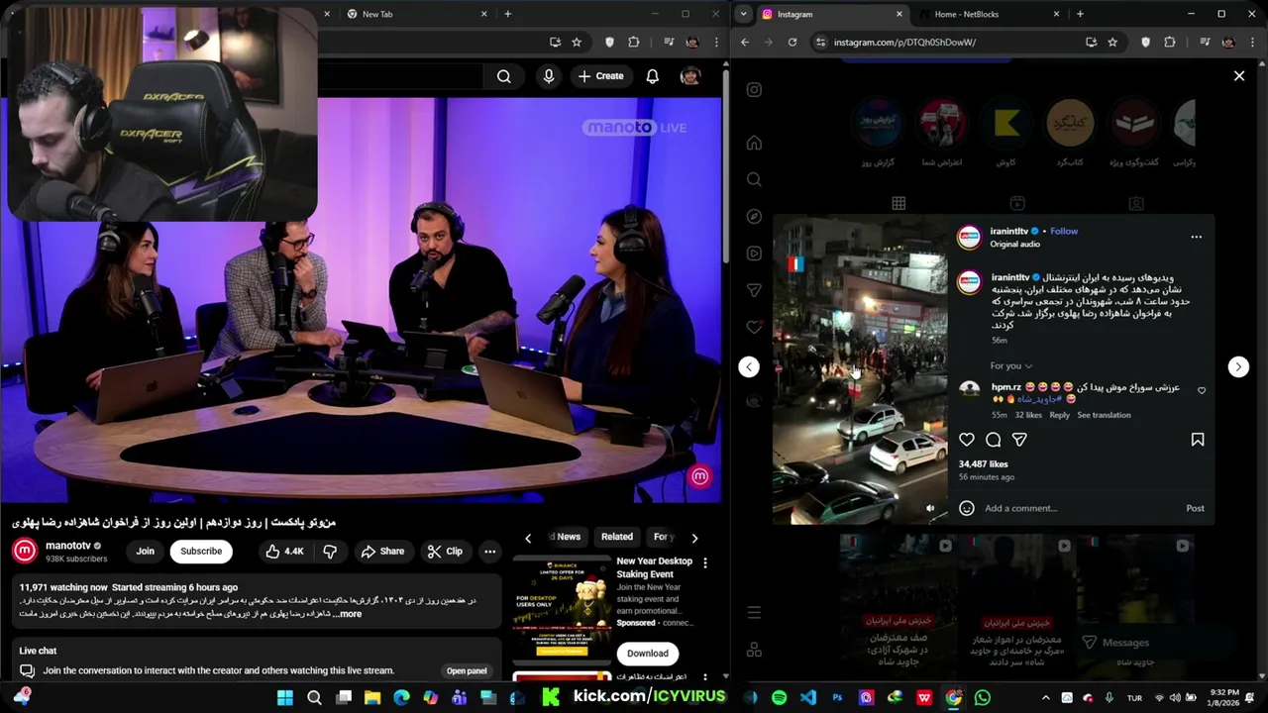The width and height of the screenshot is (1268, 713).
Task: Open more actions menu beside Clip
Action: 489,551
